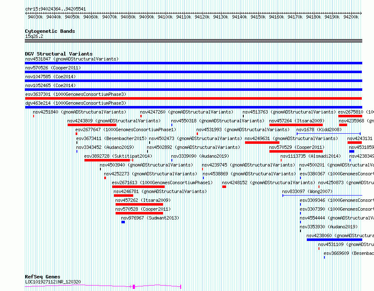Click esv3669609 variant label

click(x=349, y=253)
